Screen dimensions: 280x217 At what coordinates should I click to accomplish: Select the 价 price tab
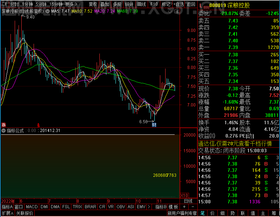pos(212,213)
